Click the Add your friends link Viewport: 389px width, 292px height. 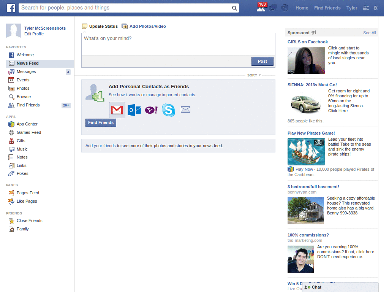(100, 146)
